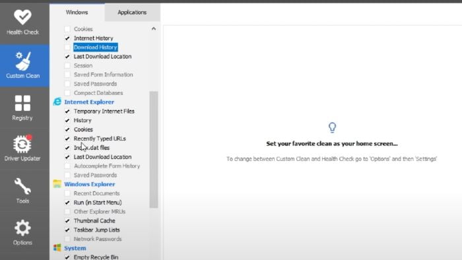Uncheck the Internet Explorer Cookies checkbox
The height and width of the screenshot is (260, 462).
[x=67, y=129]
